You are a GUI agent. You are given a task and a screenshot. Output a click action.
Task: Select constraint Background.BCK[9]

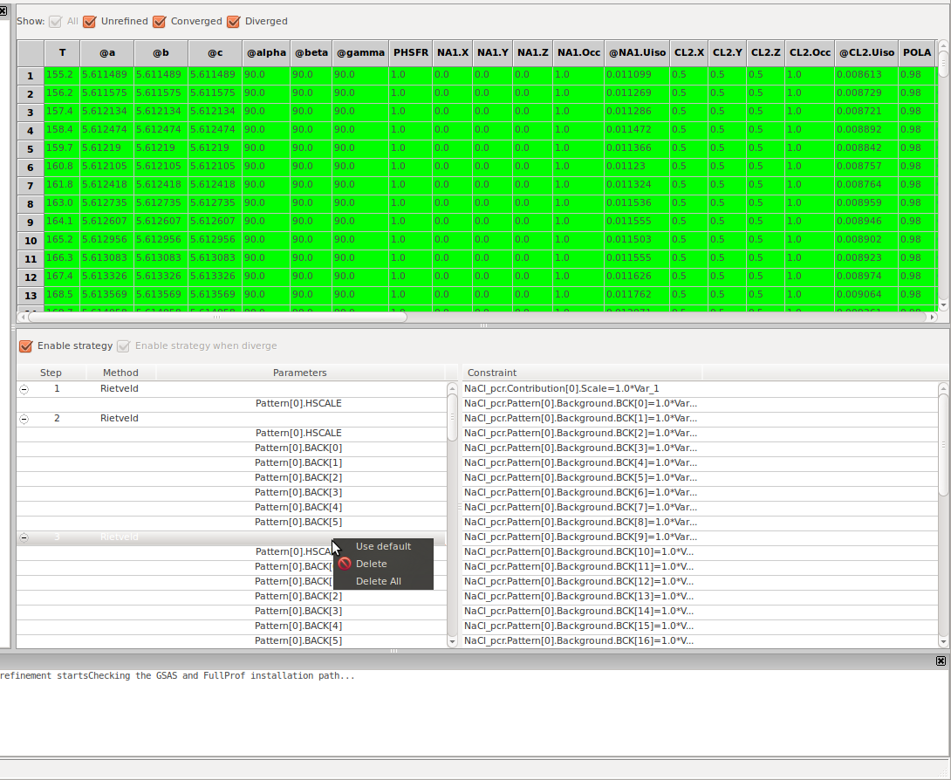[x=700, y=537]
